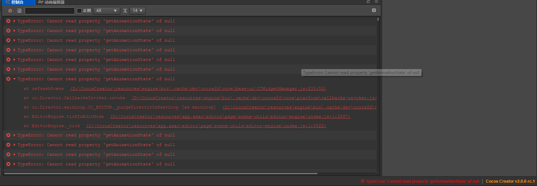The width and height of the screenshot is (537, 186).
Task: Click 'at cc.Director.CallbacksInvoker.invoke' text
Action: click(75, 98)
